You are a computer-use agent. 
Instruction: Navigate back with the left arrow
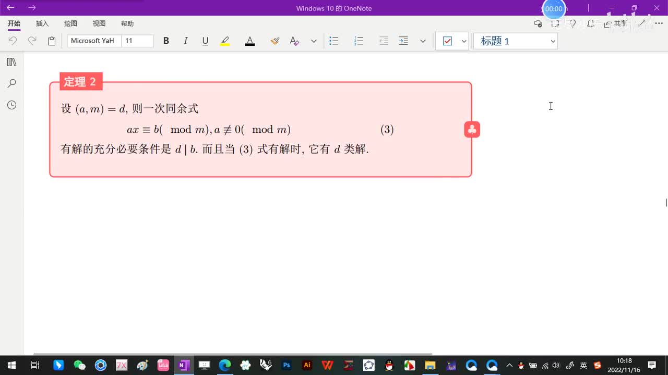[x=10, y=8]
